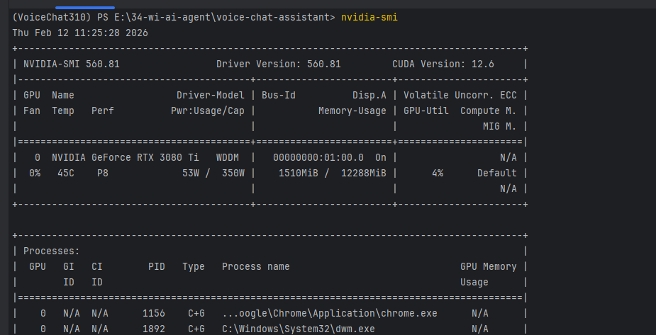Select the timestamp Thu Feb 12 11:25:28 2026

click(80, 33)
